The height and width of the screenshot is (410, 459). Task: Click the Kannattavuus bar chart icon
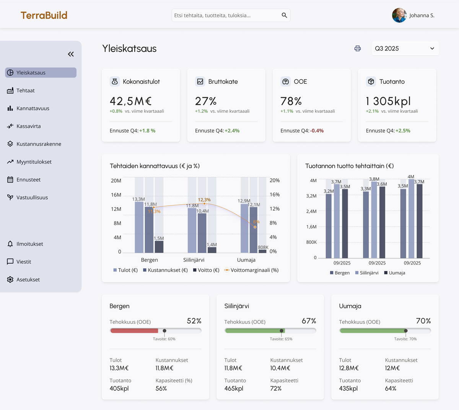pos(10,108)
